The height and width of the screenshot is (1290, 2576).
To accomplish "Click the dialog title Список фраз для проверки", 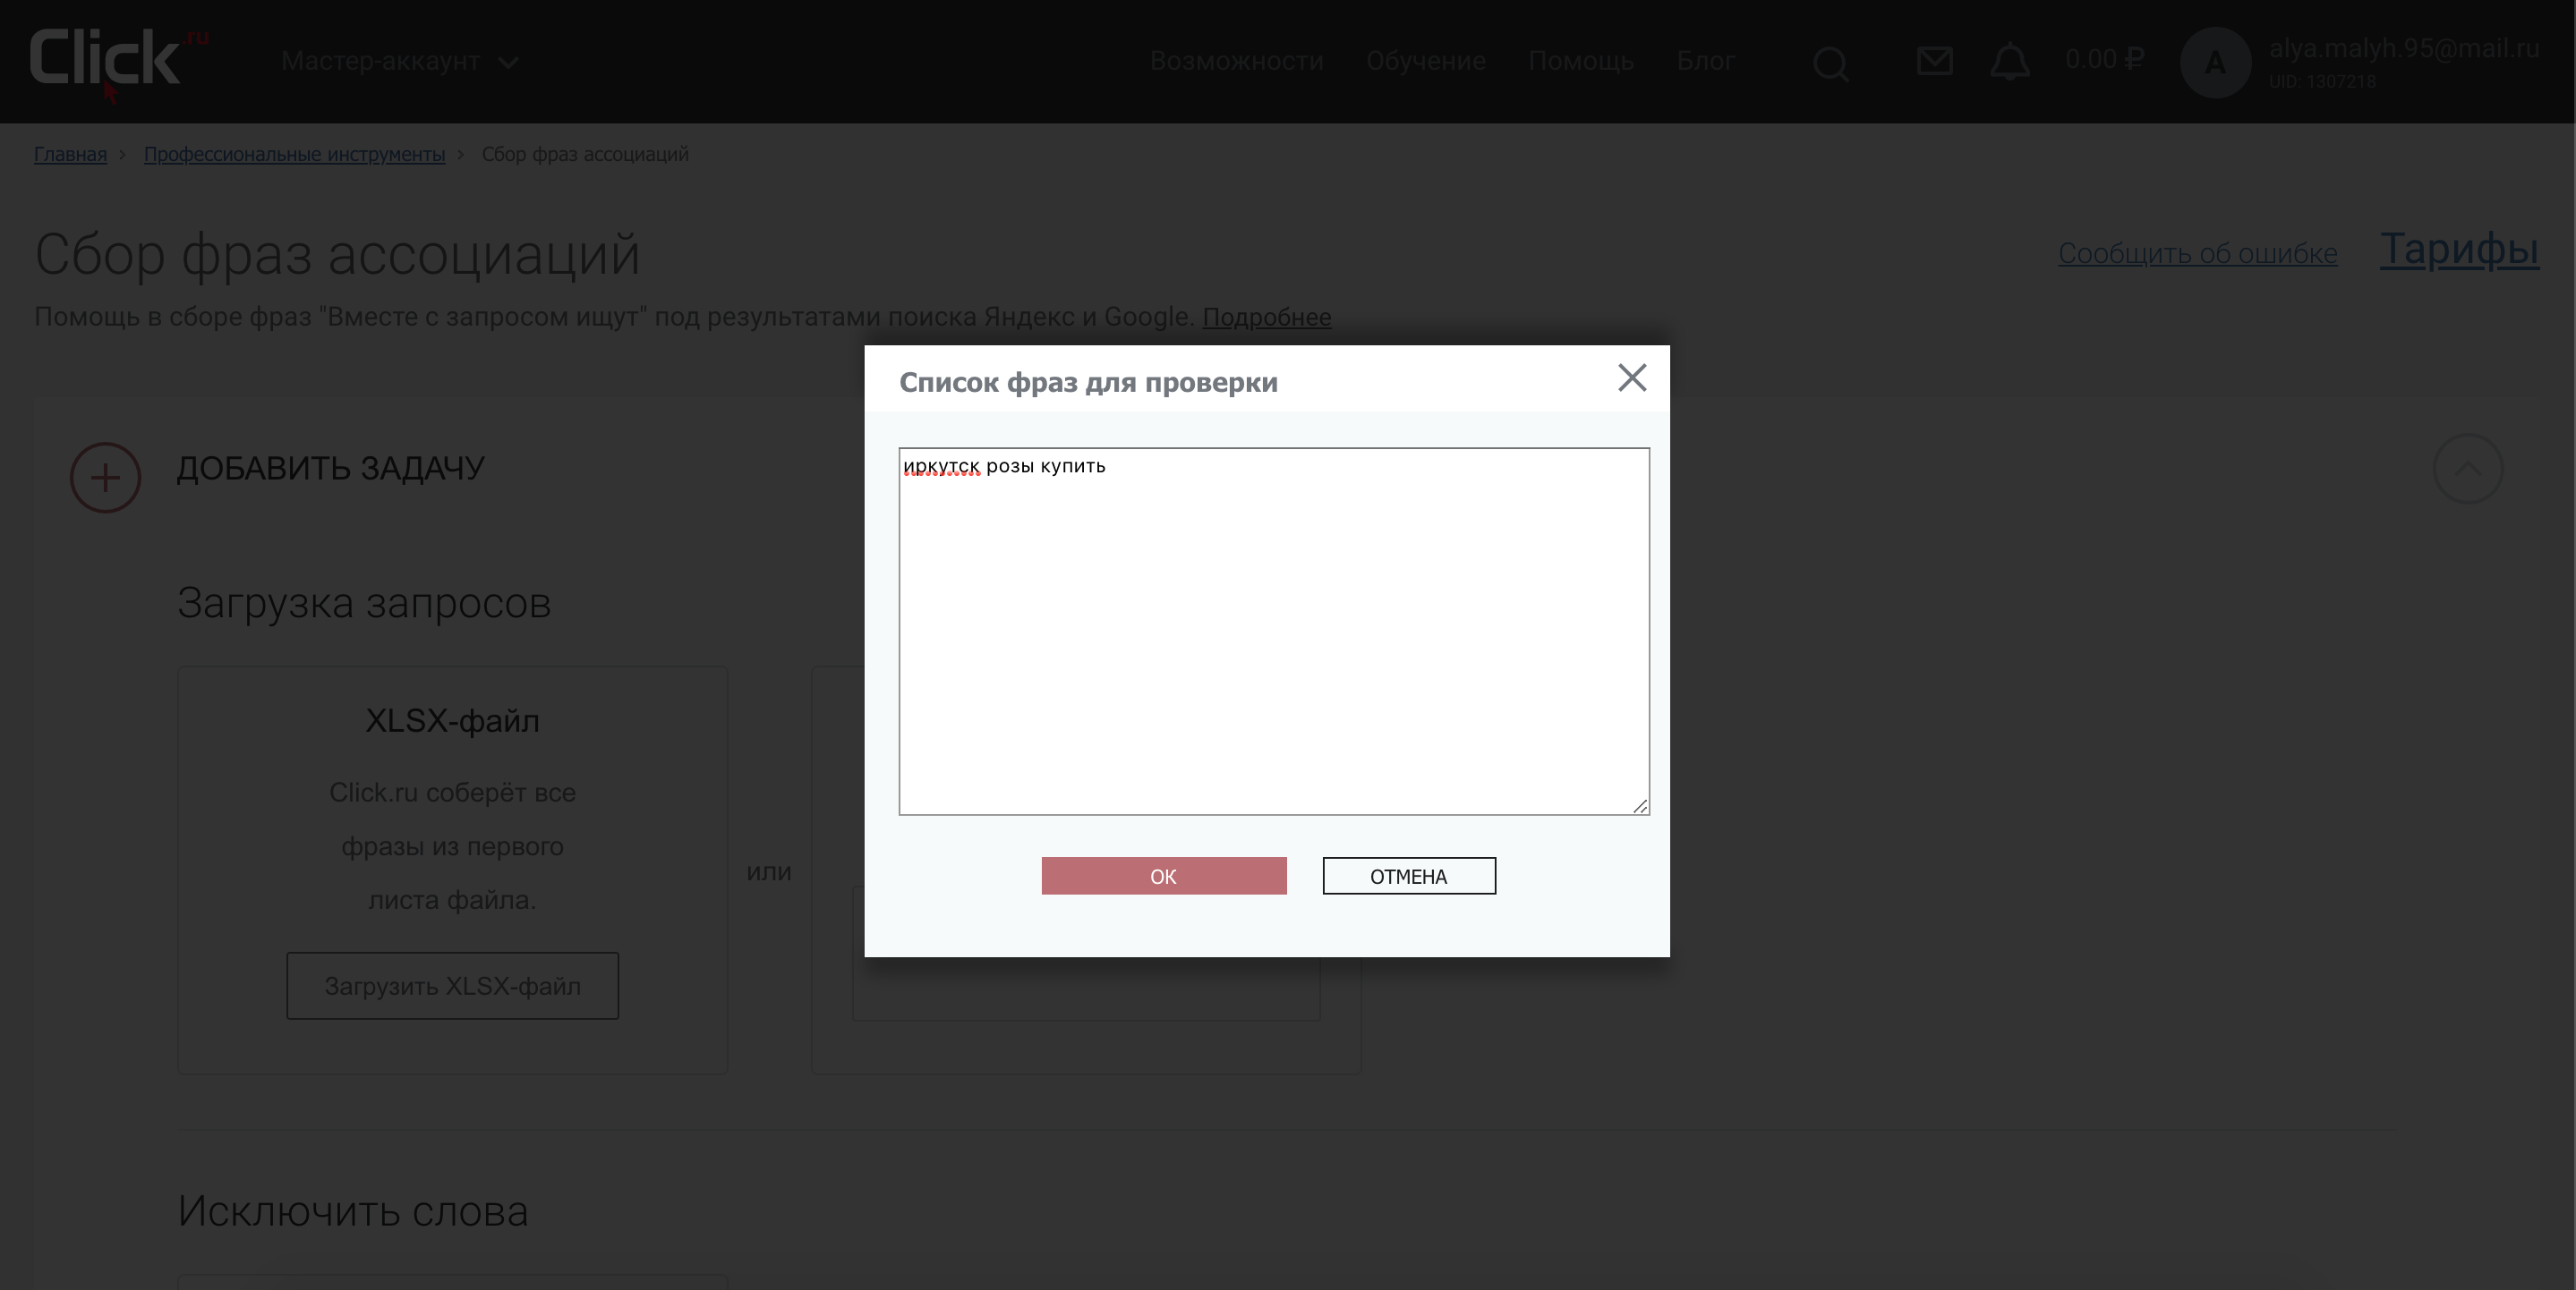I will pyautogui.click(x=1088, y=383).
